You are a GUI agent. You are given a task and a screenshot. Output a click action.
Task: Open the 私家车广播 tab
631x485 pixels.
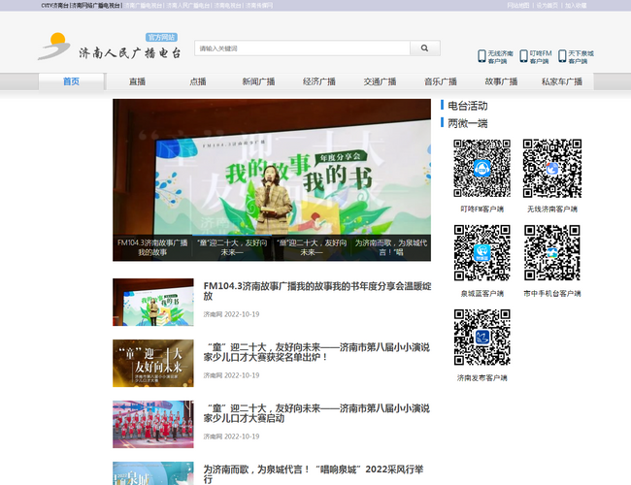coord(561,82)
